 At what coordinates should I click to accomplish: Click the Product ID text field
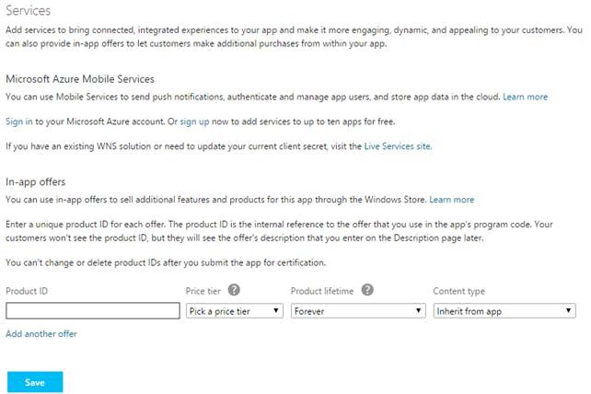pyautogui.click(x=92, y=311)
